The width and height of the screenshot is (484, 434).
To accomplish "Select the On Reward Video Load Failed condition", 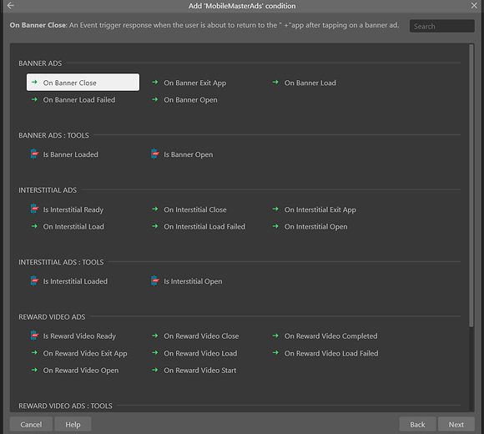I will click(331, 353).
